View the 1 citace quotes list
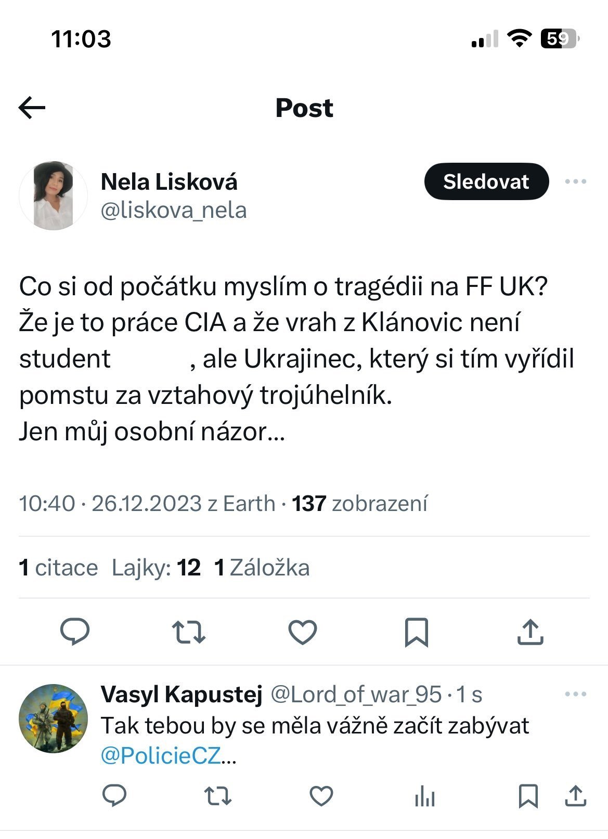608x839 pixels. 58,568
